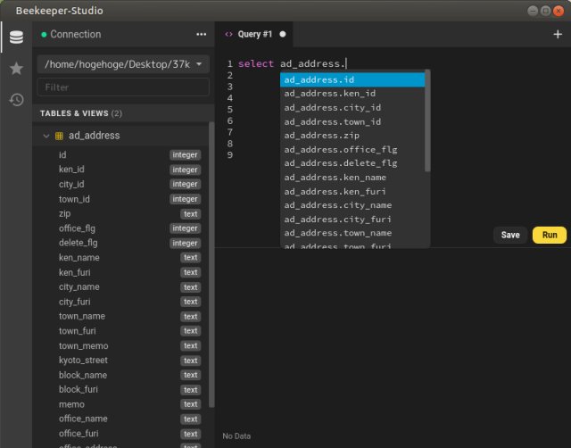Add new query tab with plus icon
This screenshot has height=448, width=571.
[x=558, y=34]
